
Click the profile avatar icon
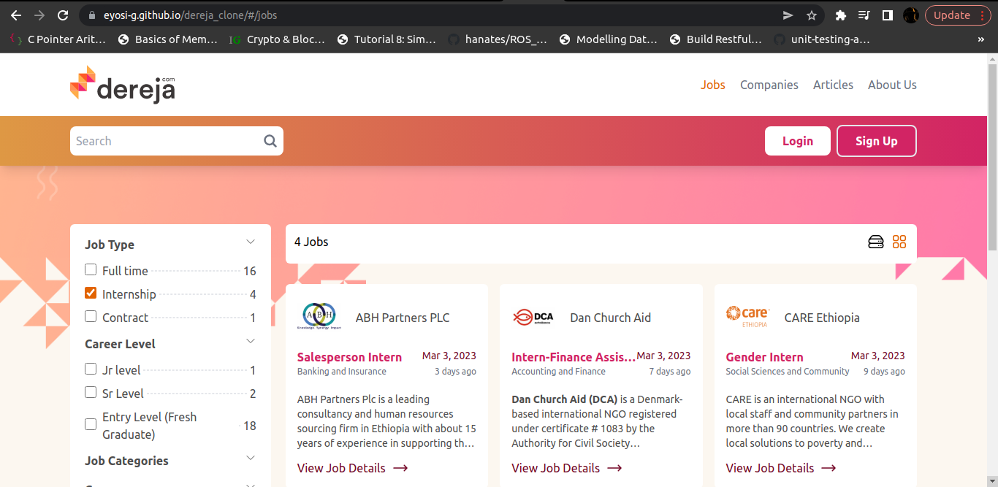pos(910,15)
